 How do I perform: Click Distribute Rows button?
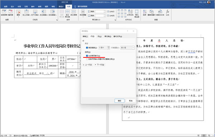click(111, 12)
